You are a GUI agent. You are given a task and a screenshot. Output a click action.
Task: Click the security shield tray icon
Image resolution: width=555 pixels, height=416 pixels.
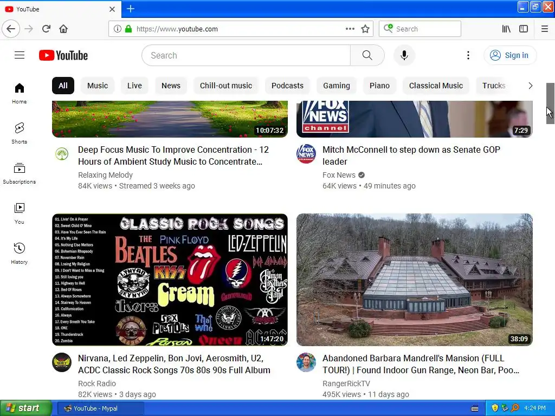point(495,408)
